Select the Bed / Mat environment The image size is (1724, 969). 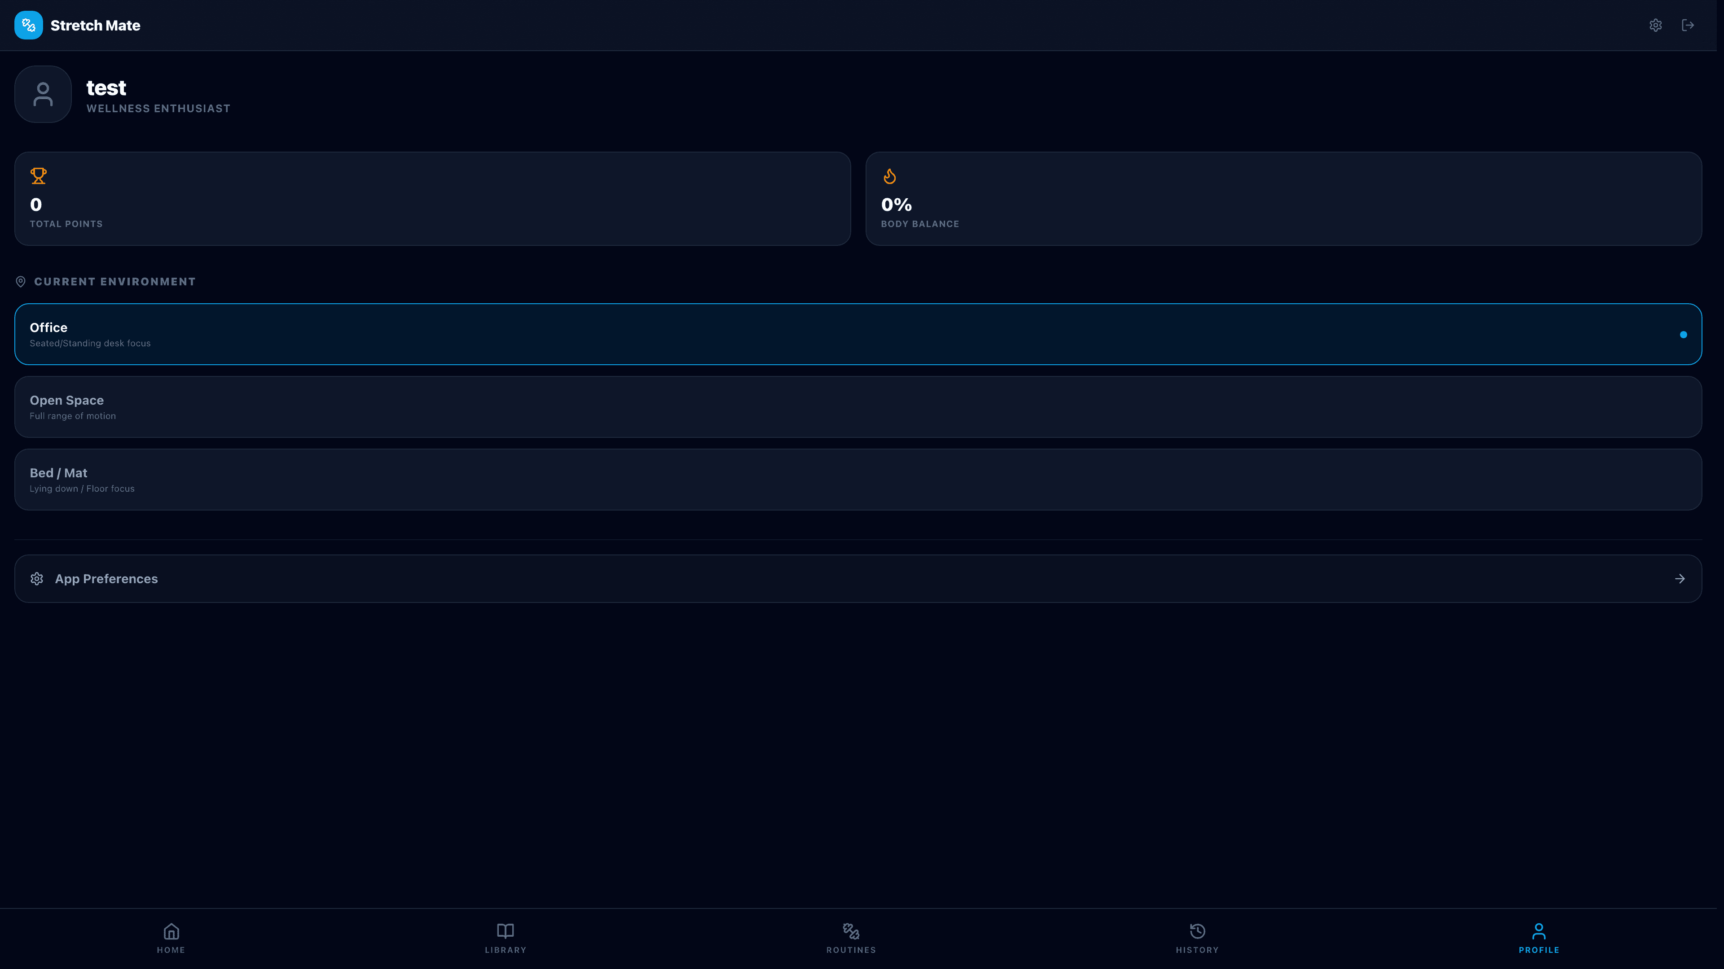pyautogui.click(x=858, y=480)
